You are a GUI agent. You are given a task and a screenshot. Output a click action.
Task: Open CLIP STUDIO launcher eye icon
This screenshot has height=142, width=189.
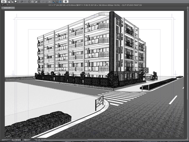(4, 1)
